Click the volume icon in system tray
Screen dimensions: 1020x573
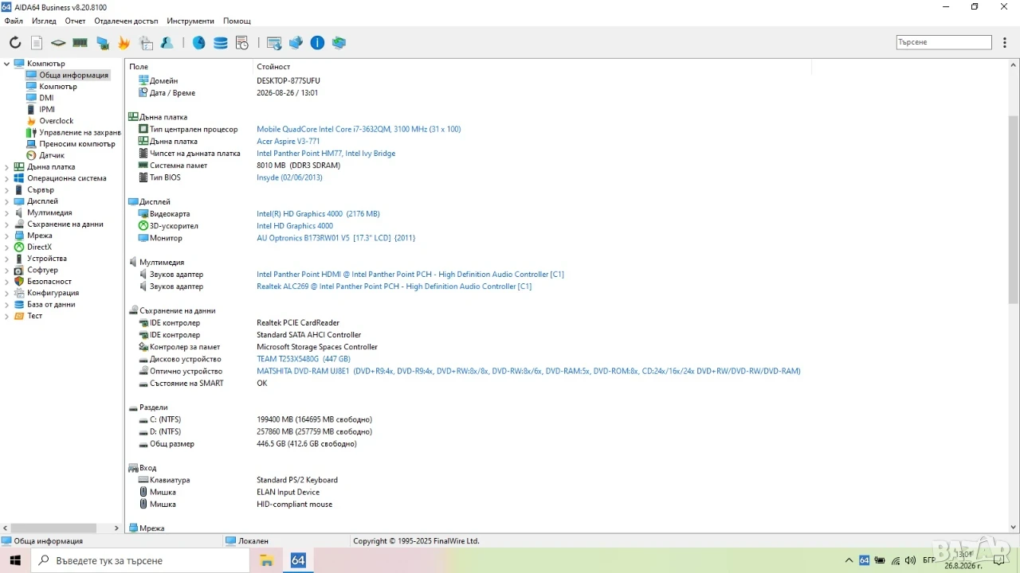click(912, 560)
